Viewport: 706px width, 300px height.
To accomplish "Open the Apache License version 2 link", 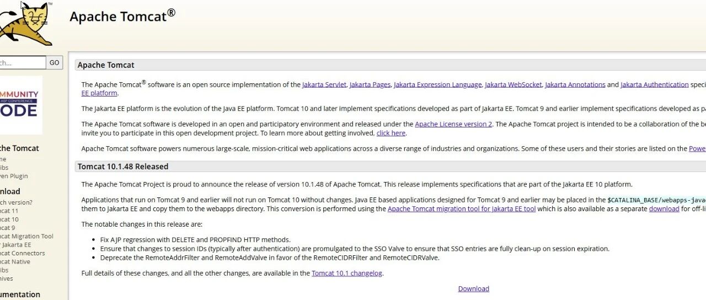I will (x=453, y=124).
